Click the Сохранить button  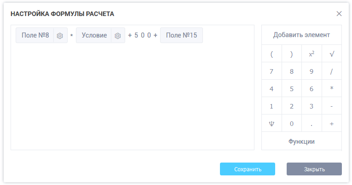click(x=248, y=169)
